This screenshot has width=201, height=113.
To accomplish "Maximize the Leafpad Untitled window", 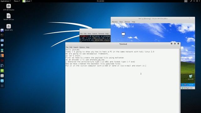I will [x=175, y=44].
